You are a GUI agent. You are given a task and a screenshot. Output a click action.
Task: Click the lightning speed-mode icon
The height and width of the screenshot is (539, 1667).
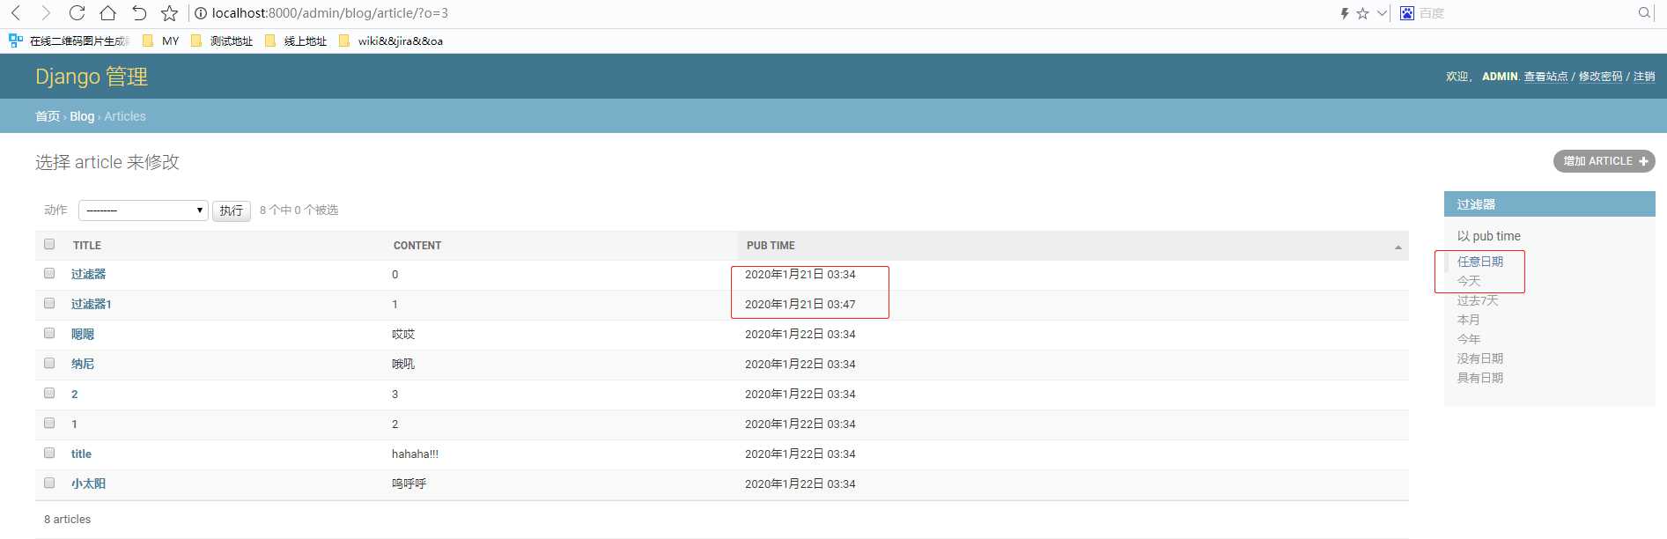click(x=1345, y=13)
